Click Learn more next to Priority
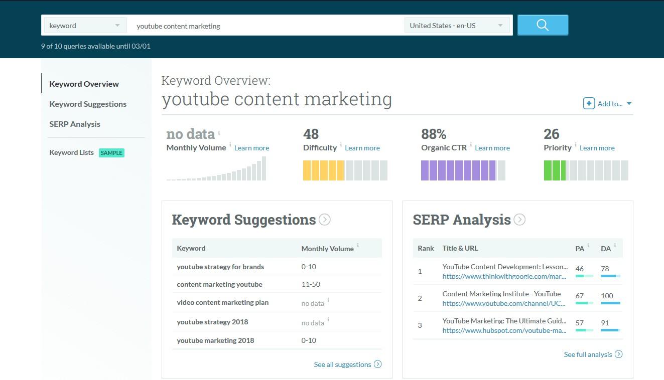 pyautogui.click(x=597, y=148)
